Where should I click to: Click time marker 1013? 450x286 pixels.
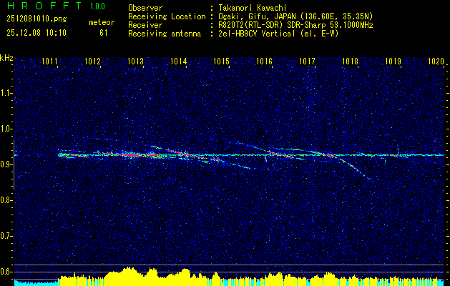pos(135,61)
